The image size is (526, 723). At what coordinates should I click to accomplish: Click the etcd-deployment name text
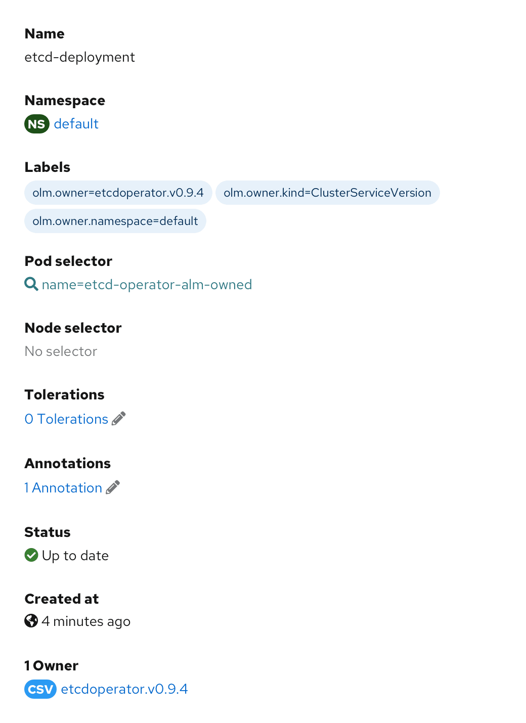[x=79, y=57]
